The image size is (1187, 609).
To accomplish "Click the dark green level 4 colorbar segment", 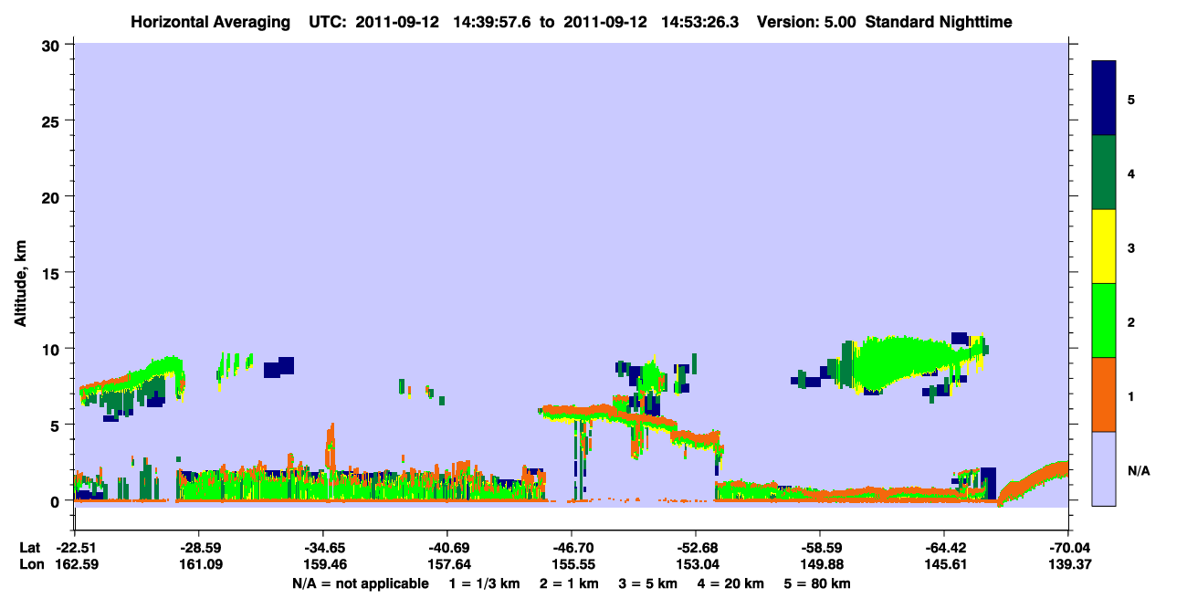I will [1104, 173].
